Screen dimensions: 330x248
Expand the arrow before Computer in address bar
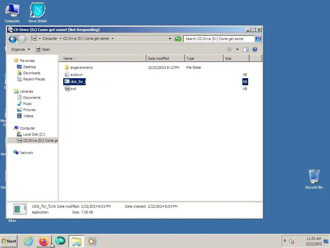pos(40,39)
